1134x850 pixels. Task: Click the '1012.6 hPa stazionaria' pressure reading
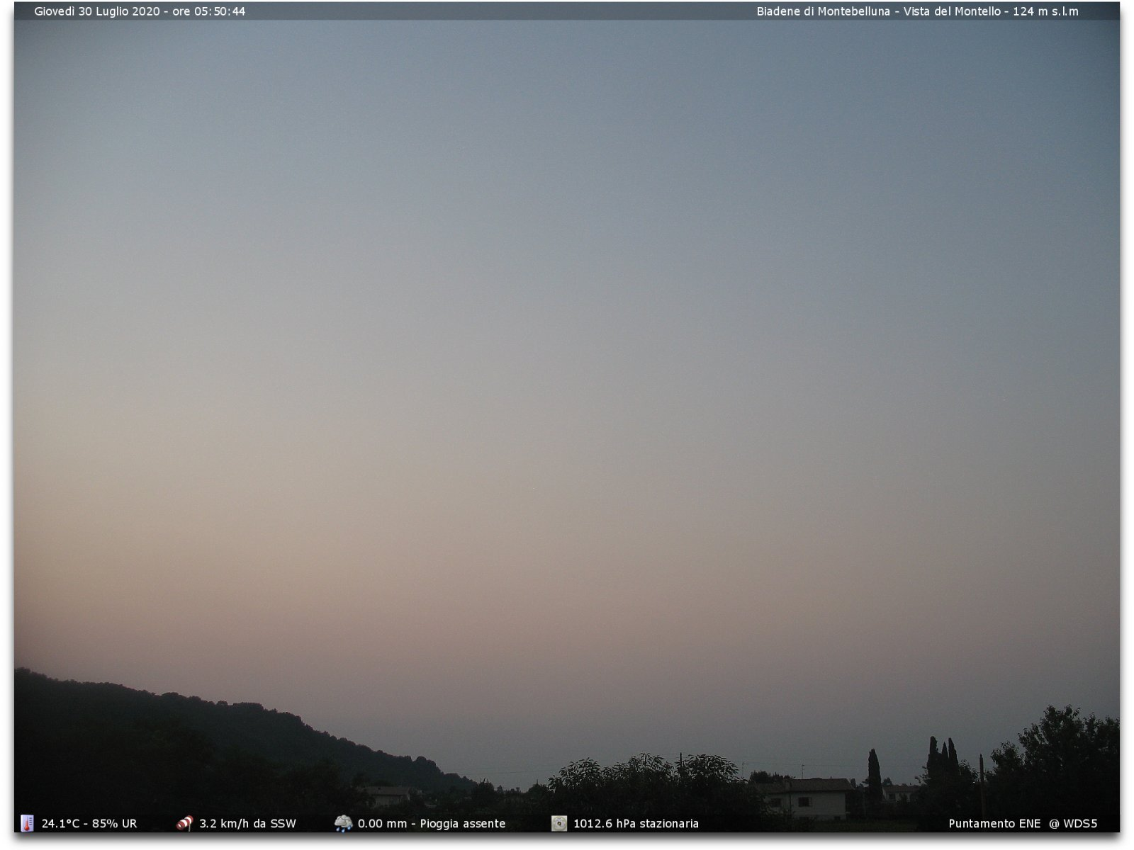pos(636,824)
